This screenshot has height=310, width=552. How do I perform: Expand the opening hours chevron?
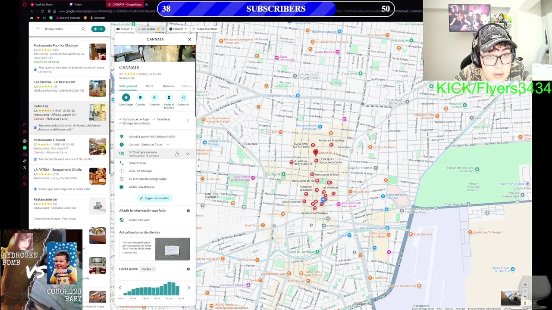pyautogui.click(x=168, y=145)
